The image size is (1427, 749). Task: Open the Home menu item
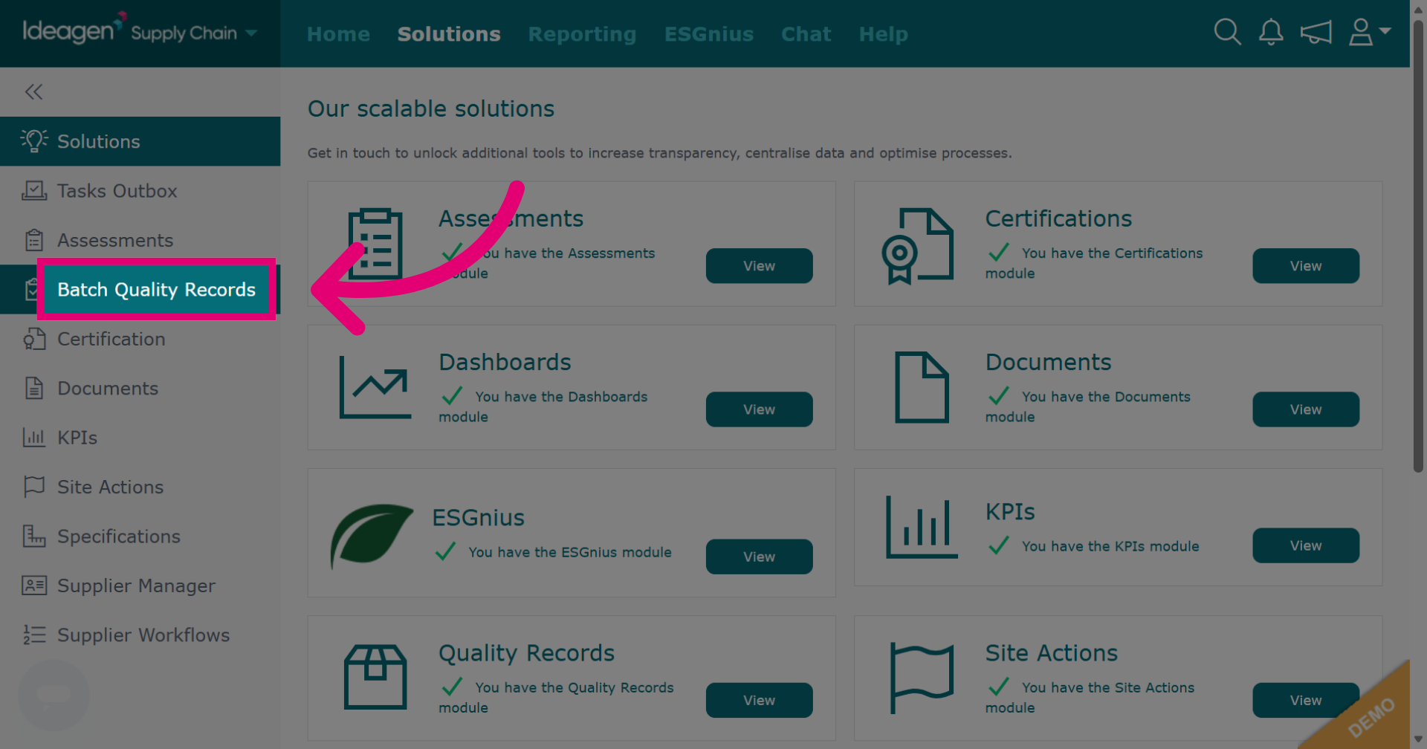338,34
